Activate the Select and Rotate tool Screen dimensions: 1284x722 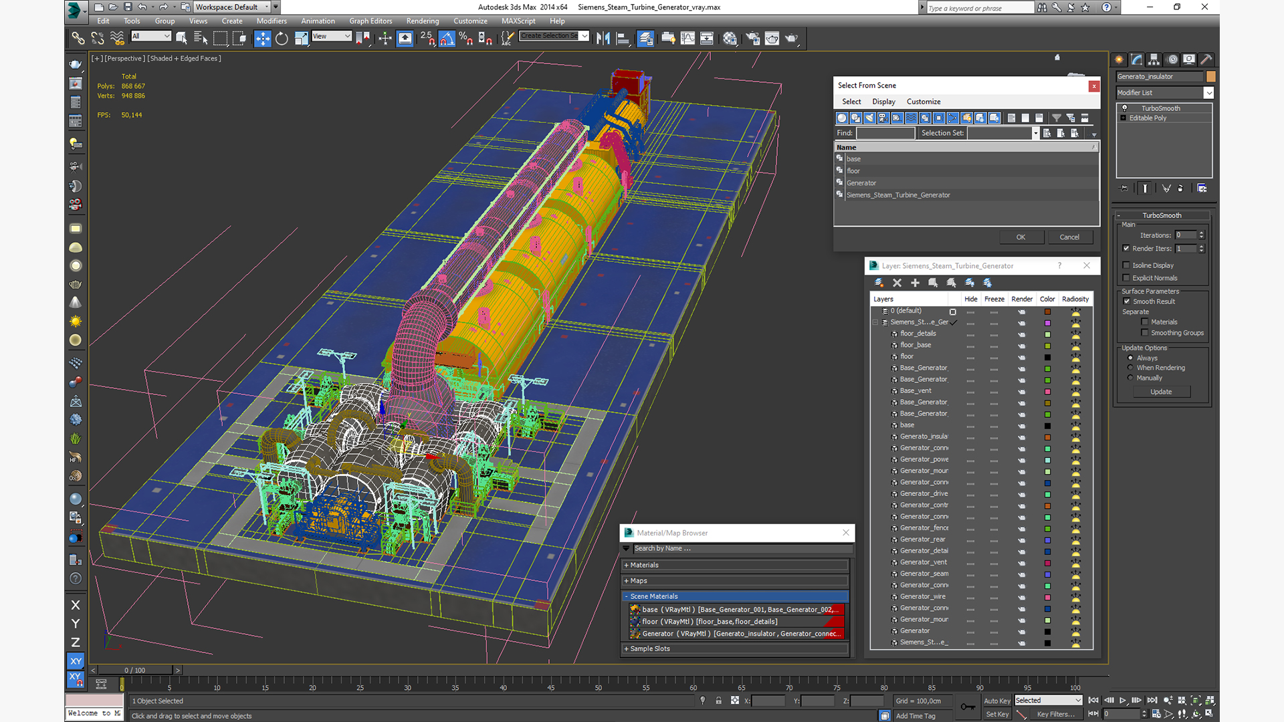(x=282, y=38)
